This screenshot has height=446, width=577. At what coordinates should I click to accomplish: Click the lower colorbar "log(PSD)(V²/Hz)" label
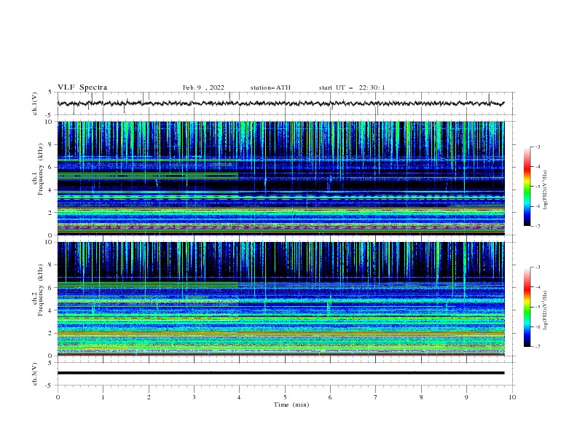[546, 310]
